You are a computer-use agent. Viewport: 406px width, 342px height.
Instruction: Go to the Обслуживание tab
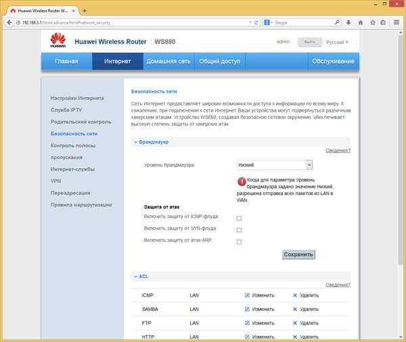click(x=333, y=61)
